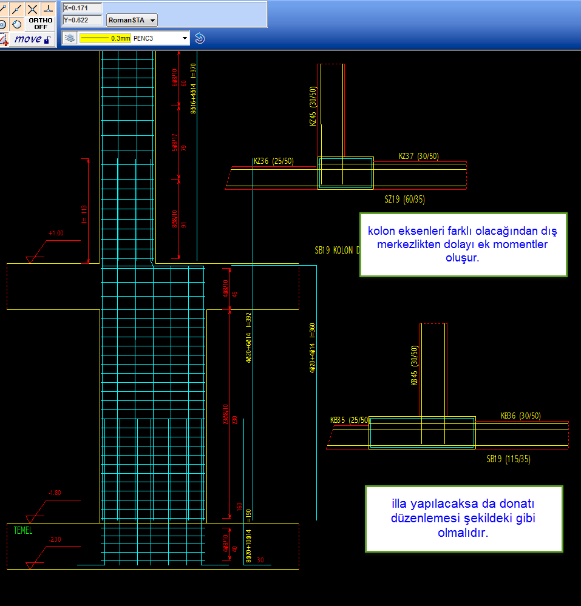
Task: Click the green TEMEL label
Action: pyautogui.click(x=23, y=531)
